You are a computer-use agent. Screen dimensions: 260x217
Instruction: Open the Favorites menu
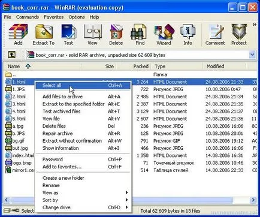click(53, 17)
